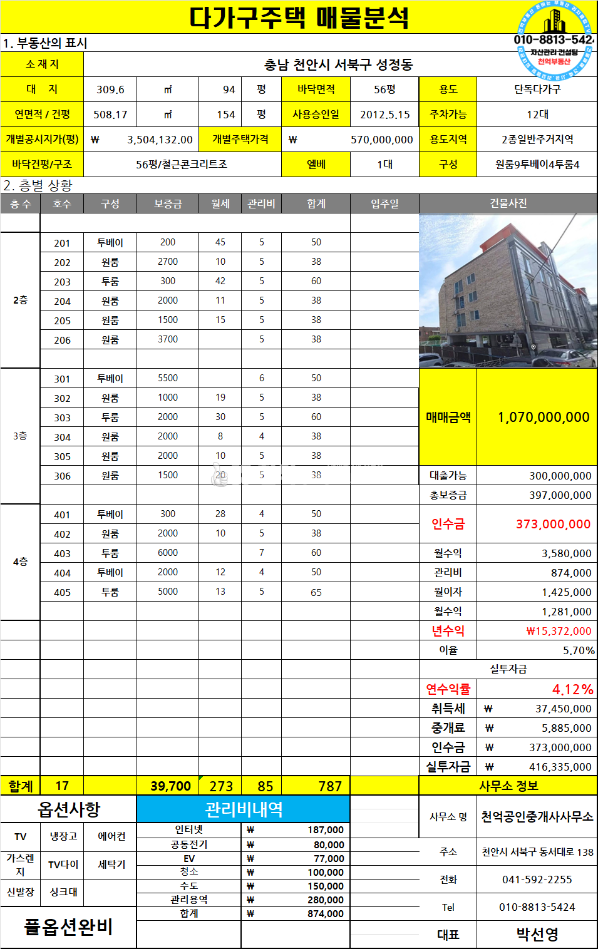
Task: Click the '매매금액' label cell
Action: point(448,418)
